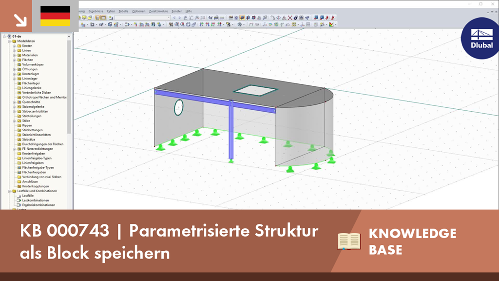This screenshot has height=281, width=499.
Task: Click the colored results panel icon
Action: (331, 24)
